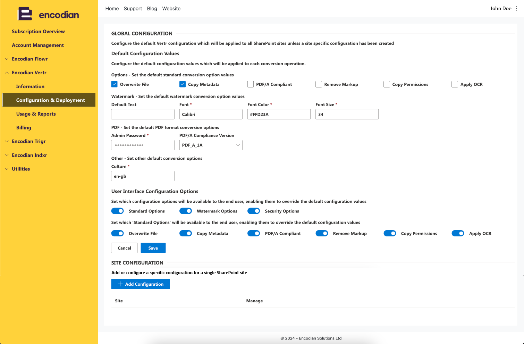
Task: Click the plus icon on Add Configuration
Action: [120, 284]
